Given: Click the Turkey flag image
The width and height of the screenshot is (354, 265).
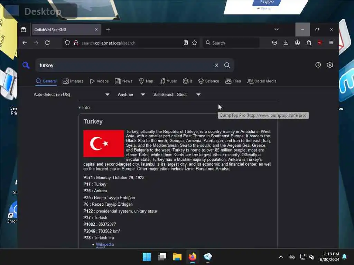Looking at the screenshot, I should pyautogui.click(x=104, y=144).
